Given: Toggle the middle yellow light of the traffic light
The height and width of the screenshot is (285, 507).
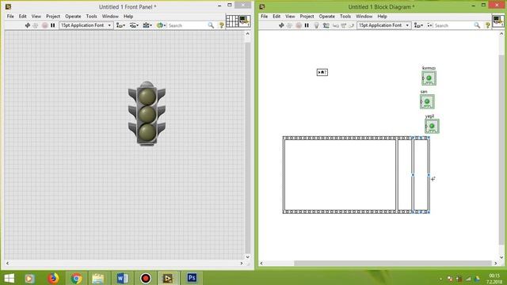Looking at the screenshot, I should [x=147, y=114].
